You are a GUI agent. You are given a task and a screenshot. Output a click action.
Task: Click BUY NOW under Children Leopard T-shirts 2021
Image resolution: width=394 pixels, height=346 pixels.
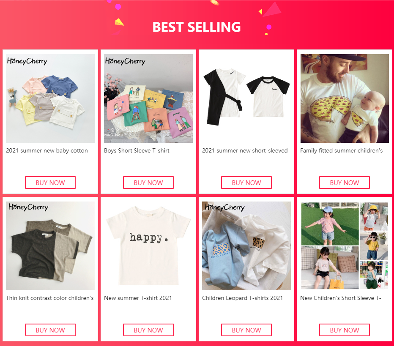tap(246, 330)
